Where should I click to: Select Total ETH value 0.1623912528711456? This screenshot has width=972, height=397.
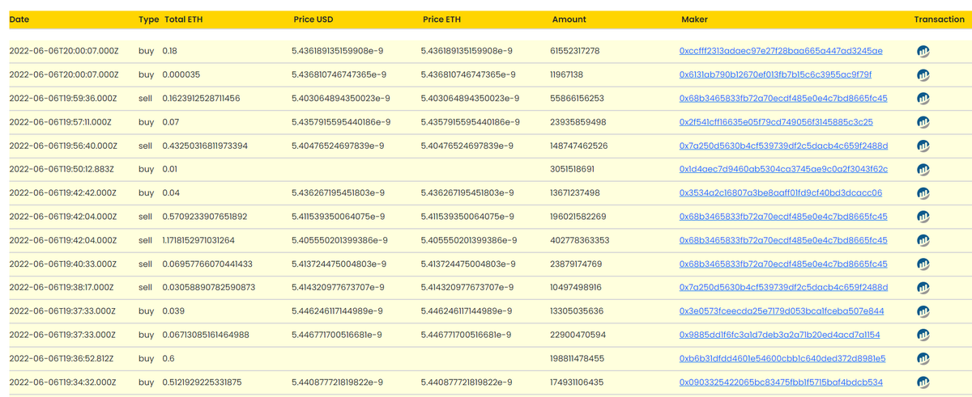tap(201, 99)
